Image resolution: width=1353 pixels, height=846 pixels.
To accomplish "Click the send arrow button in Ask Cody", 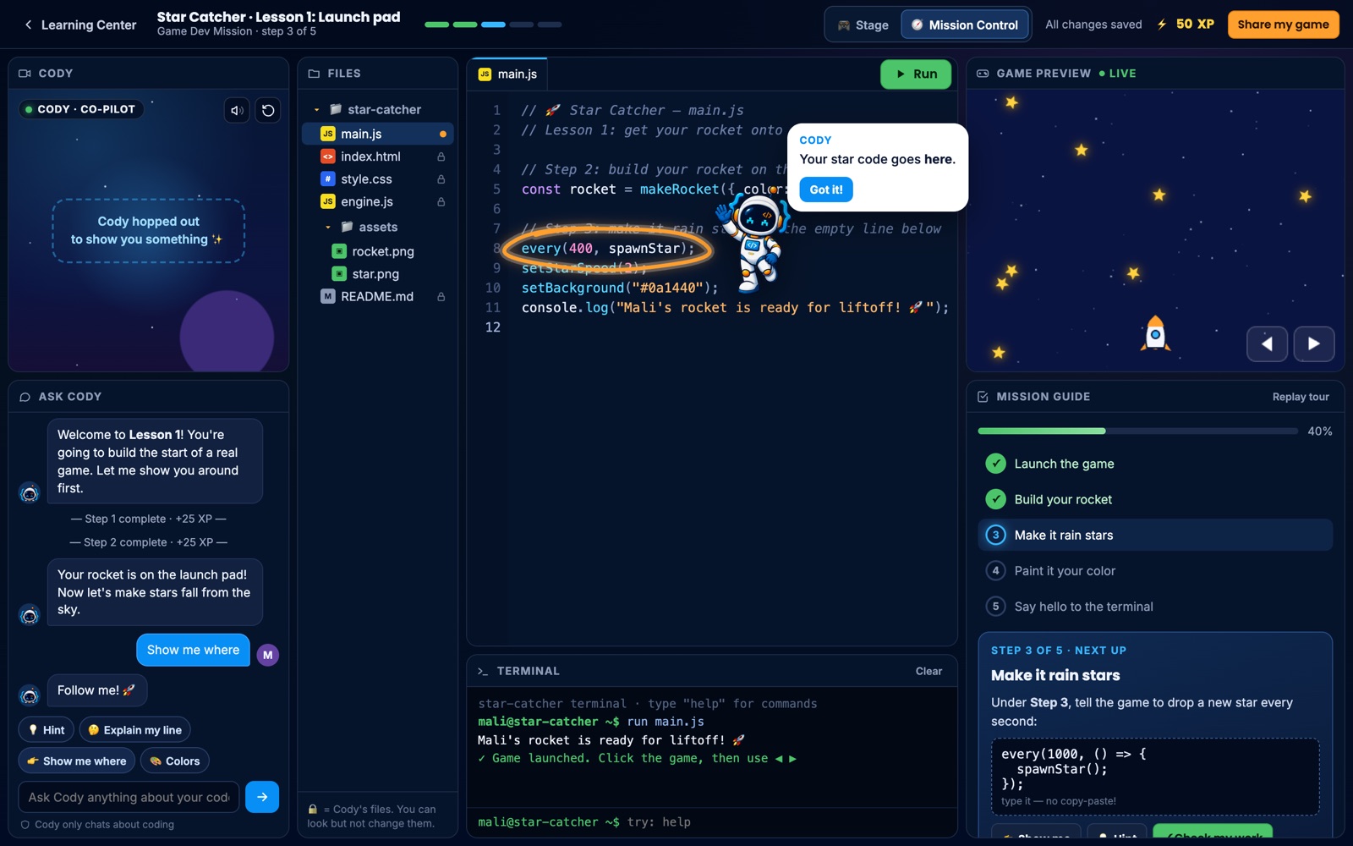I will [262, 797].
